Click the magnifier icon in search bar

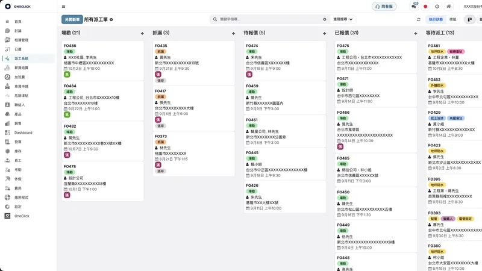click(215, 19)
